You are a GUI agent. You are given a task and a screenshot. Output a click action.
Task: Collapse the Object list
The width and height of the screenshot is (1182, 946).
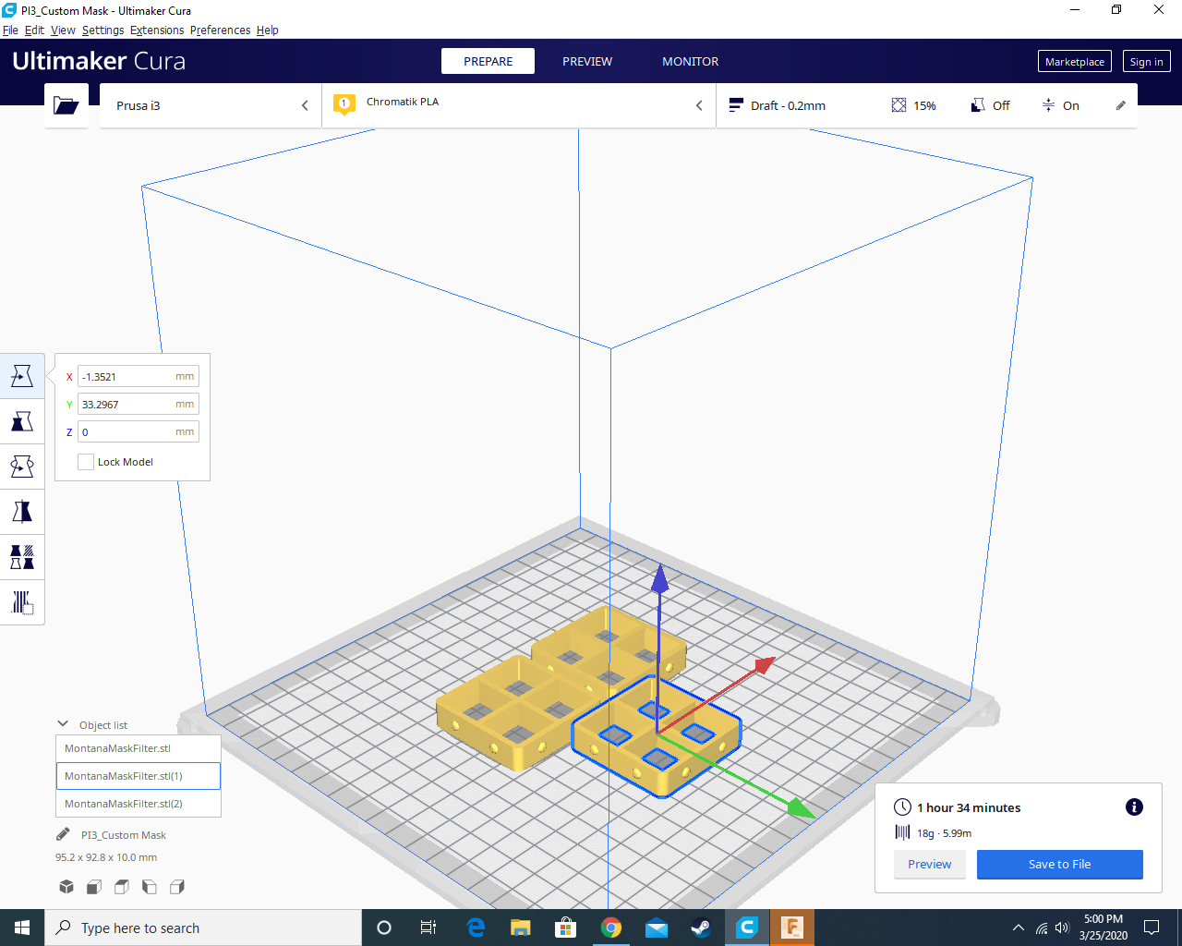point(63,724)
